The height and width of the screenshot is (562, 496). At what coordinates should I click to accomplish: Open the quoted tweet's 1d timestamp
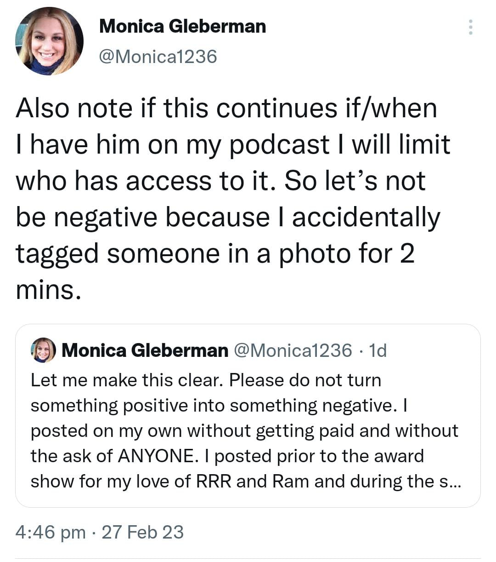[378, 350]
